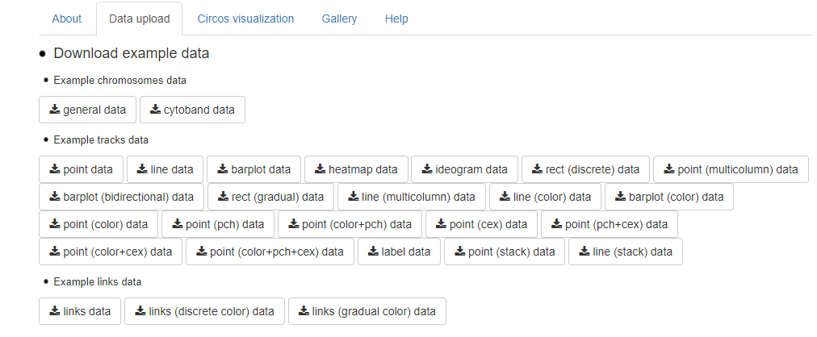Download point (color+pch) data example
This screenshot has height=337, width=817.
click(350, 224)
